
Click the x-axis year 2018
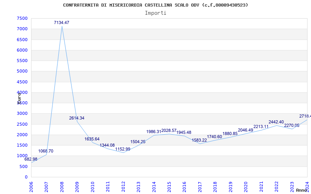[215, 187]
